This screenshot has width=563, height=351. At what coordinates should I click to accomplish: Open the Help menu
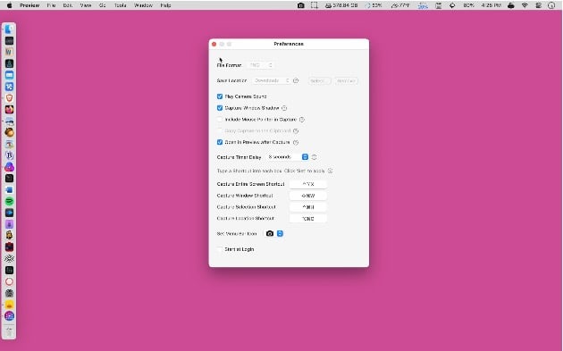(x=165, y=5)
